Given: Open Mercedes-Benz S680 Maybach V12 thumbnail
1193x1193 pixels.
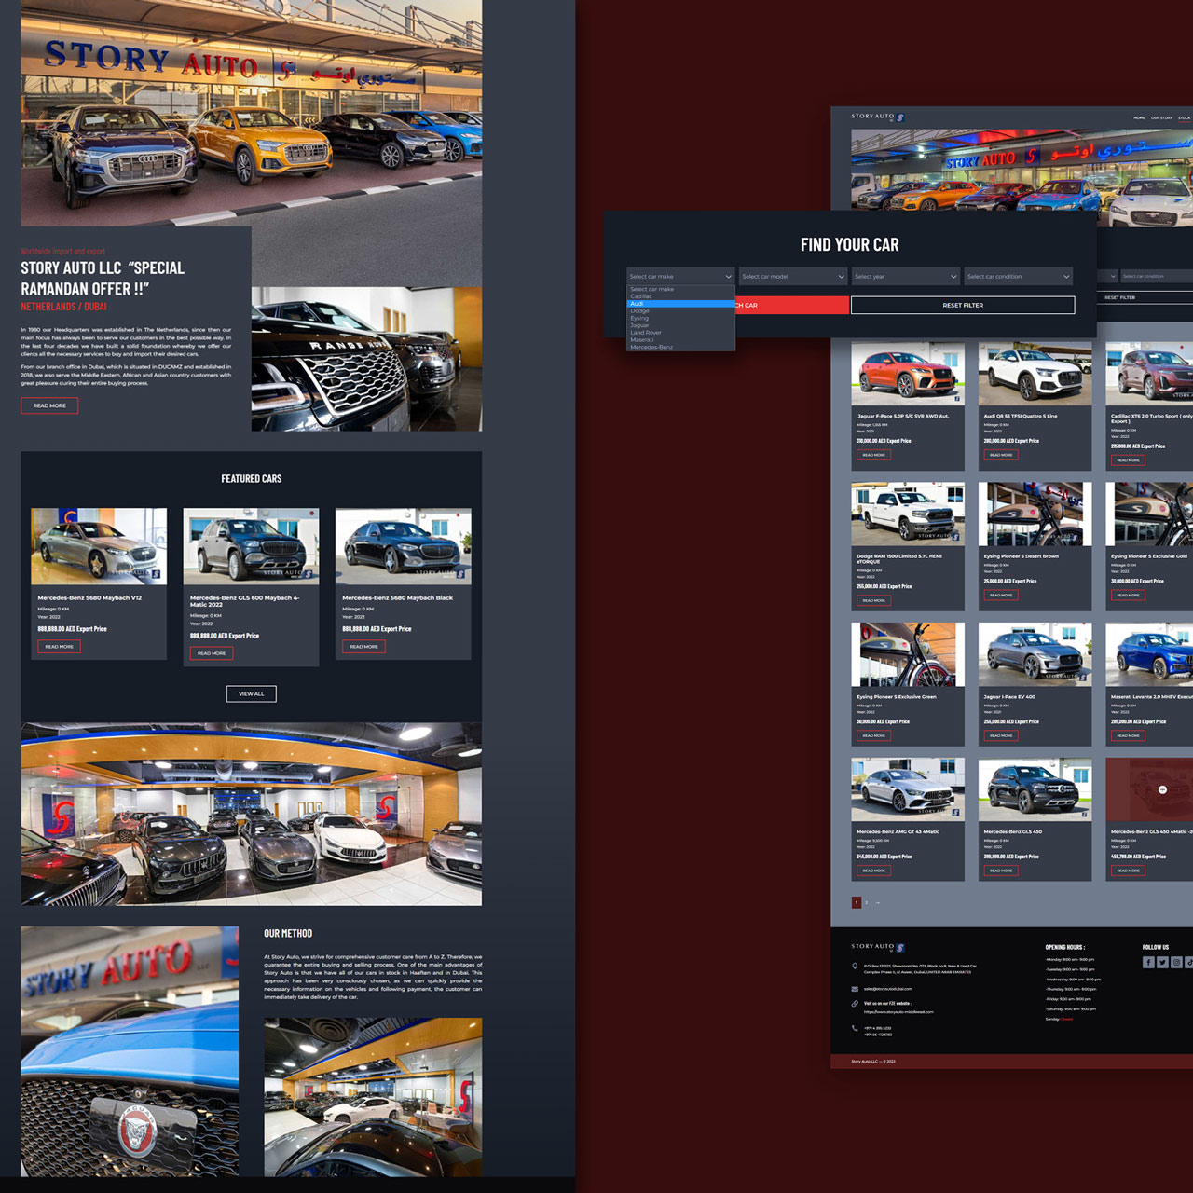Looking at the screenshot, I should pos(99,546).
